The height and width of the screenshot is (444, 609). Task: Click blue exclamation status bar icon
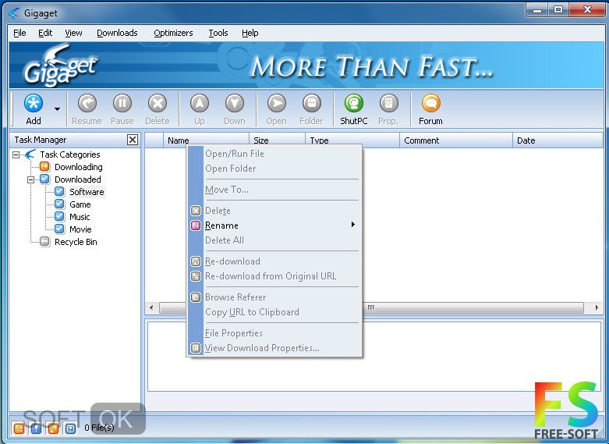[36, 428]
